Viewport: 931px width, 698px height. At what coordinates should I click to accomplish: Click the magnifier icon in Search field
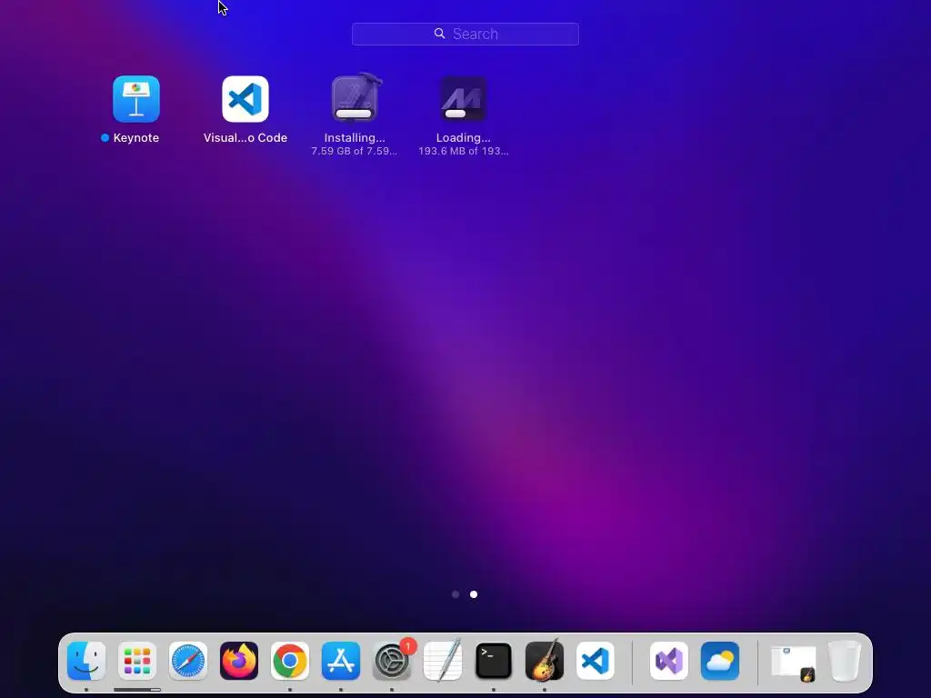[x=439, y=34]
